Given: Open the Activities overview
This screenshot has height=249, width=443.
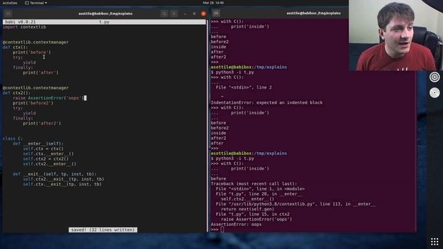Looking at the screenshot, I should coord(10,3).
